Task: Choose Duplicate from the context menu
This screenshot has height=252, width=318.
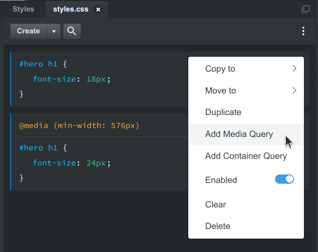Action: click(223, 112)
